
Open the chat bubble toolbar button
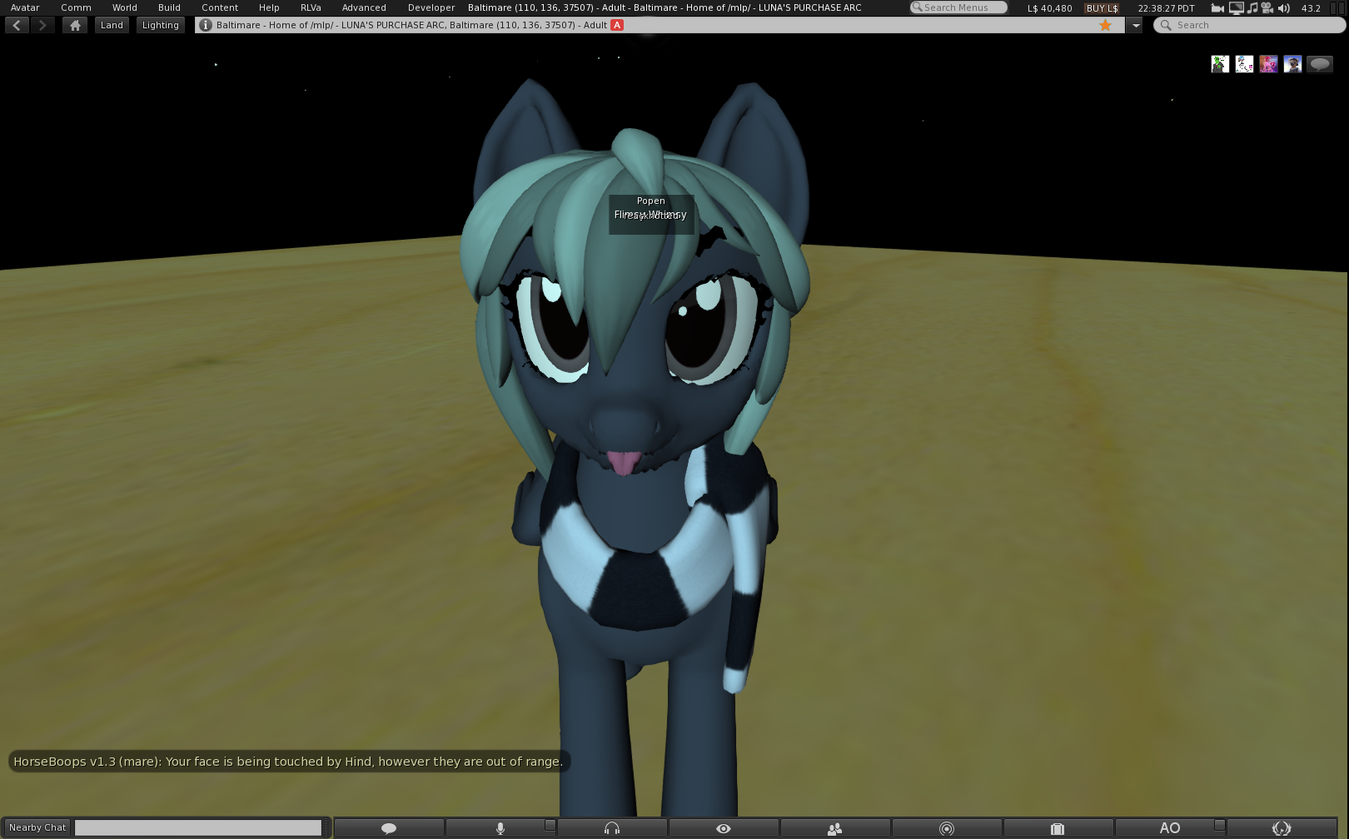388,828
